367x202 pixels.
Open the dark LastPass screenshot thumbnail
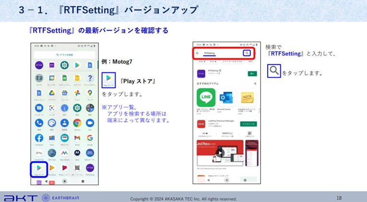click(x=252, y=153)
